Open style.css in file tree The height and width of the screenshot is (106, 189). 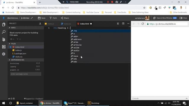click(x=26, y=57)
